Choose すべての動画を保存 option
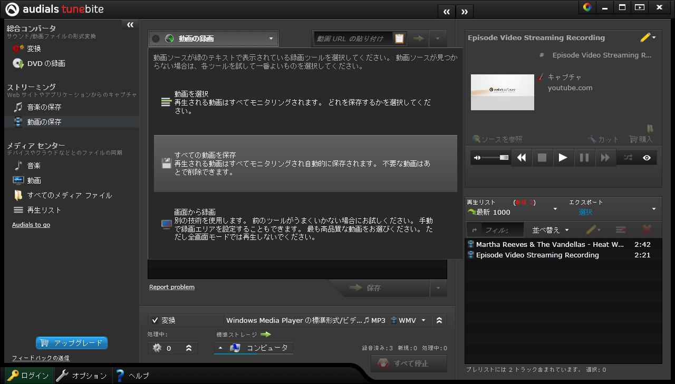675x384 pixels. click(305, 164)
